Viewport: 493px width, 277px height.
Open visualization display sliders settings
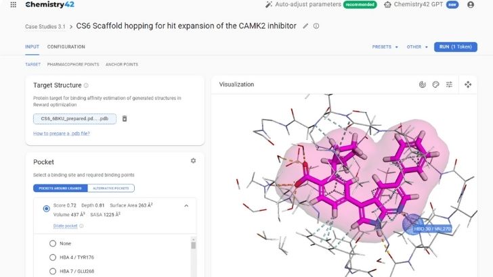(449, 84)
